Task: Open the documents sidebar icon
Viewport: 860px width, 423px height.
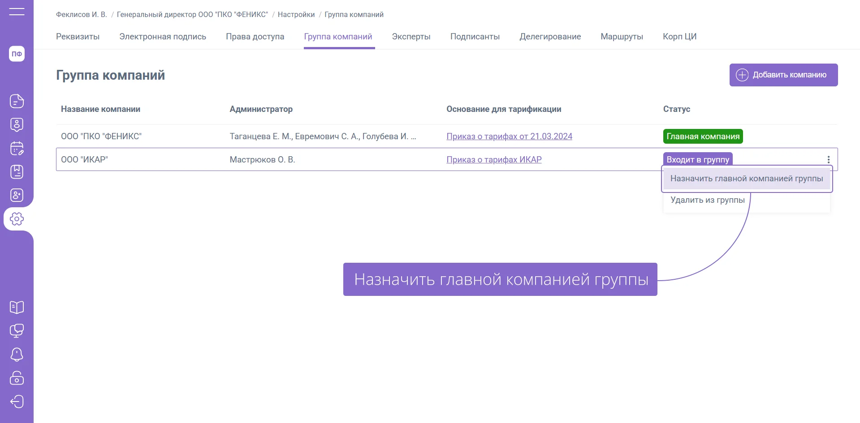Action: tap(17, 101)
